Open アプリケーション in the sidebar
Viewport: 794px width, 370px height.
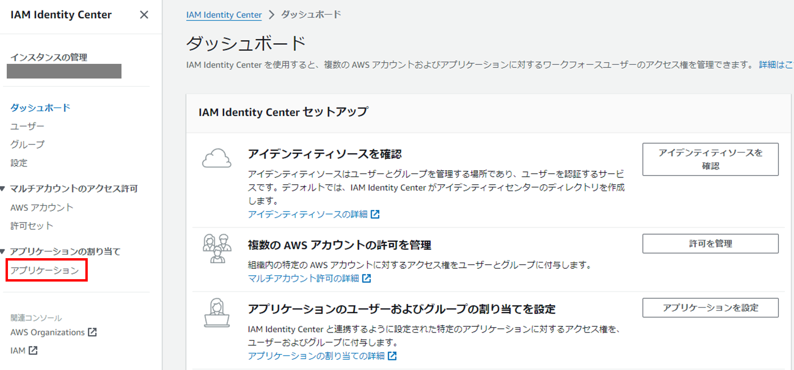coord(45,270)
